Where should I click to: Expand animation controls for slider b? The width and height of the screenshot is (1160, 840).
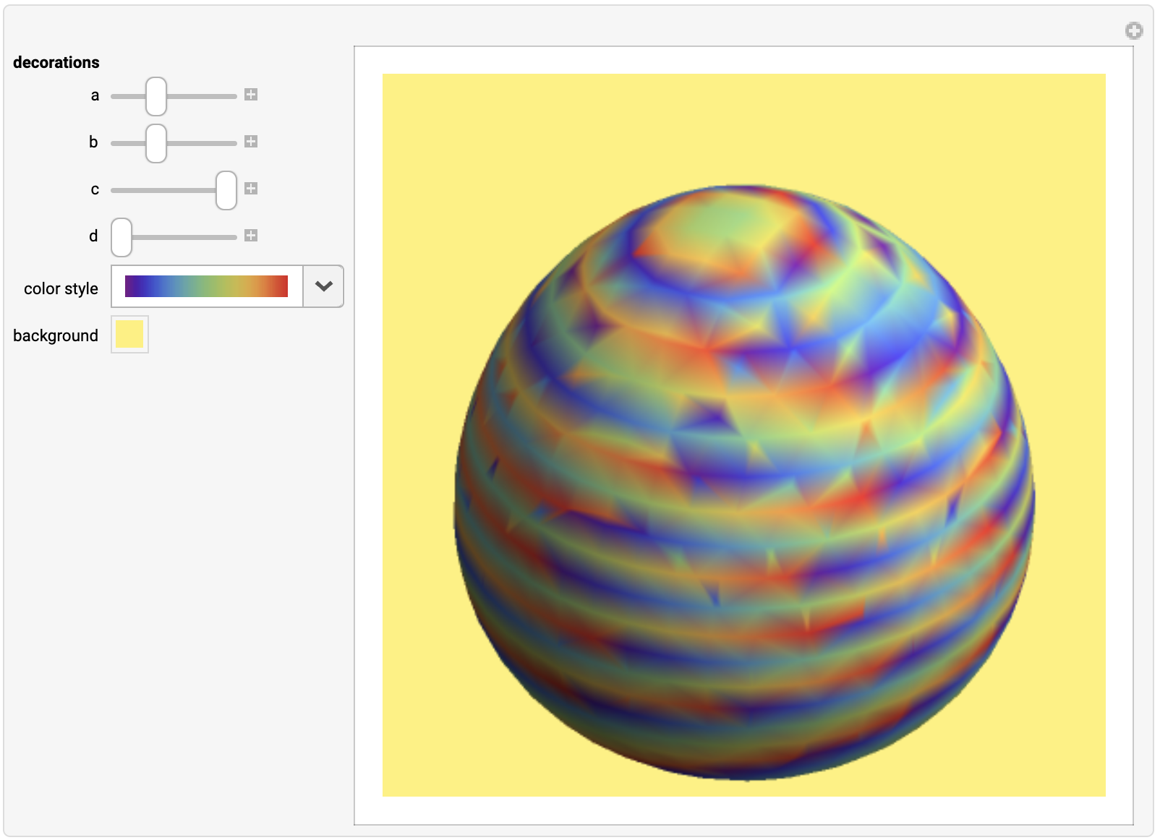[251, 142]
